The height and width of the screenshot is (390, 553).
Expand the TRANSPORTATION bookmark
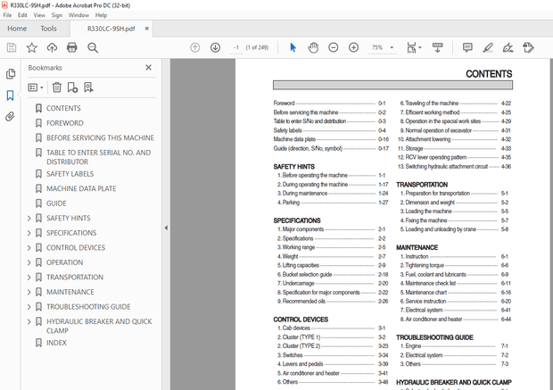[29, 278]
